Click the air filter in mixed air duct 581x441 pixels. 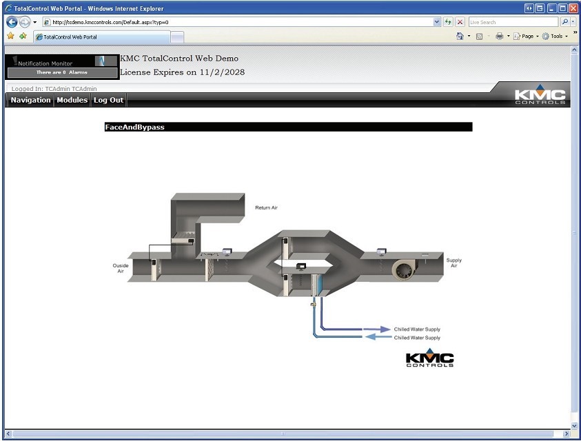(x=210, y=269)
